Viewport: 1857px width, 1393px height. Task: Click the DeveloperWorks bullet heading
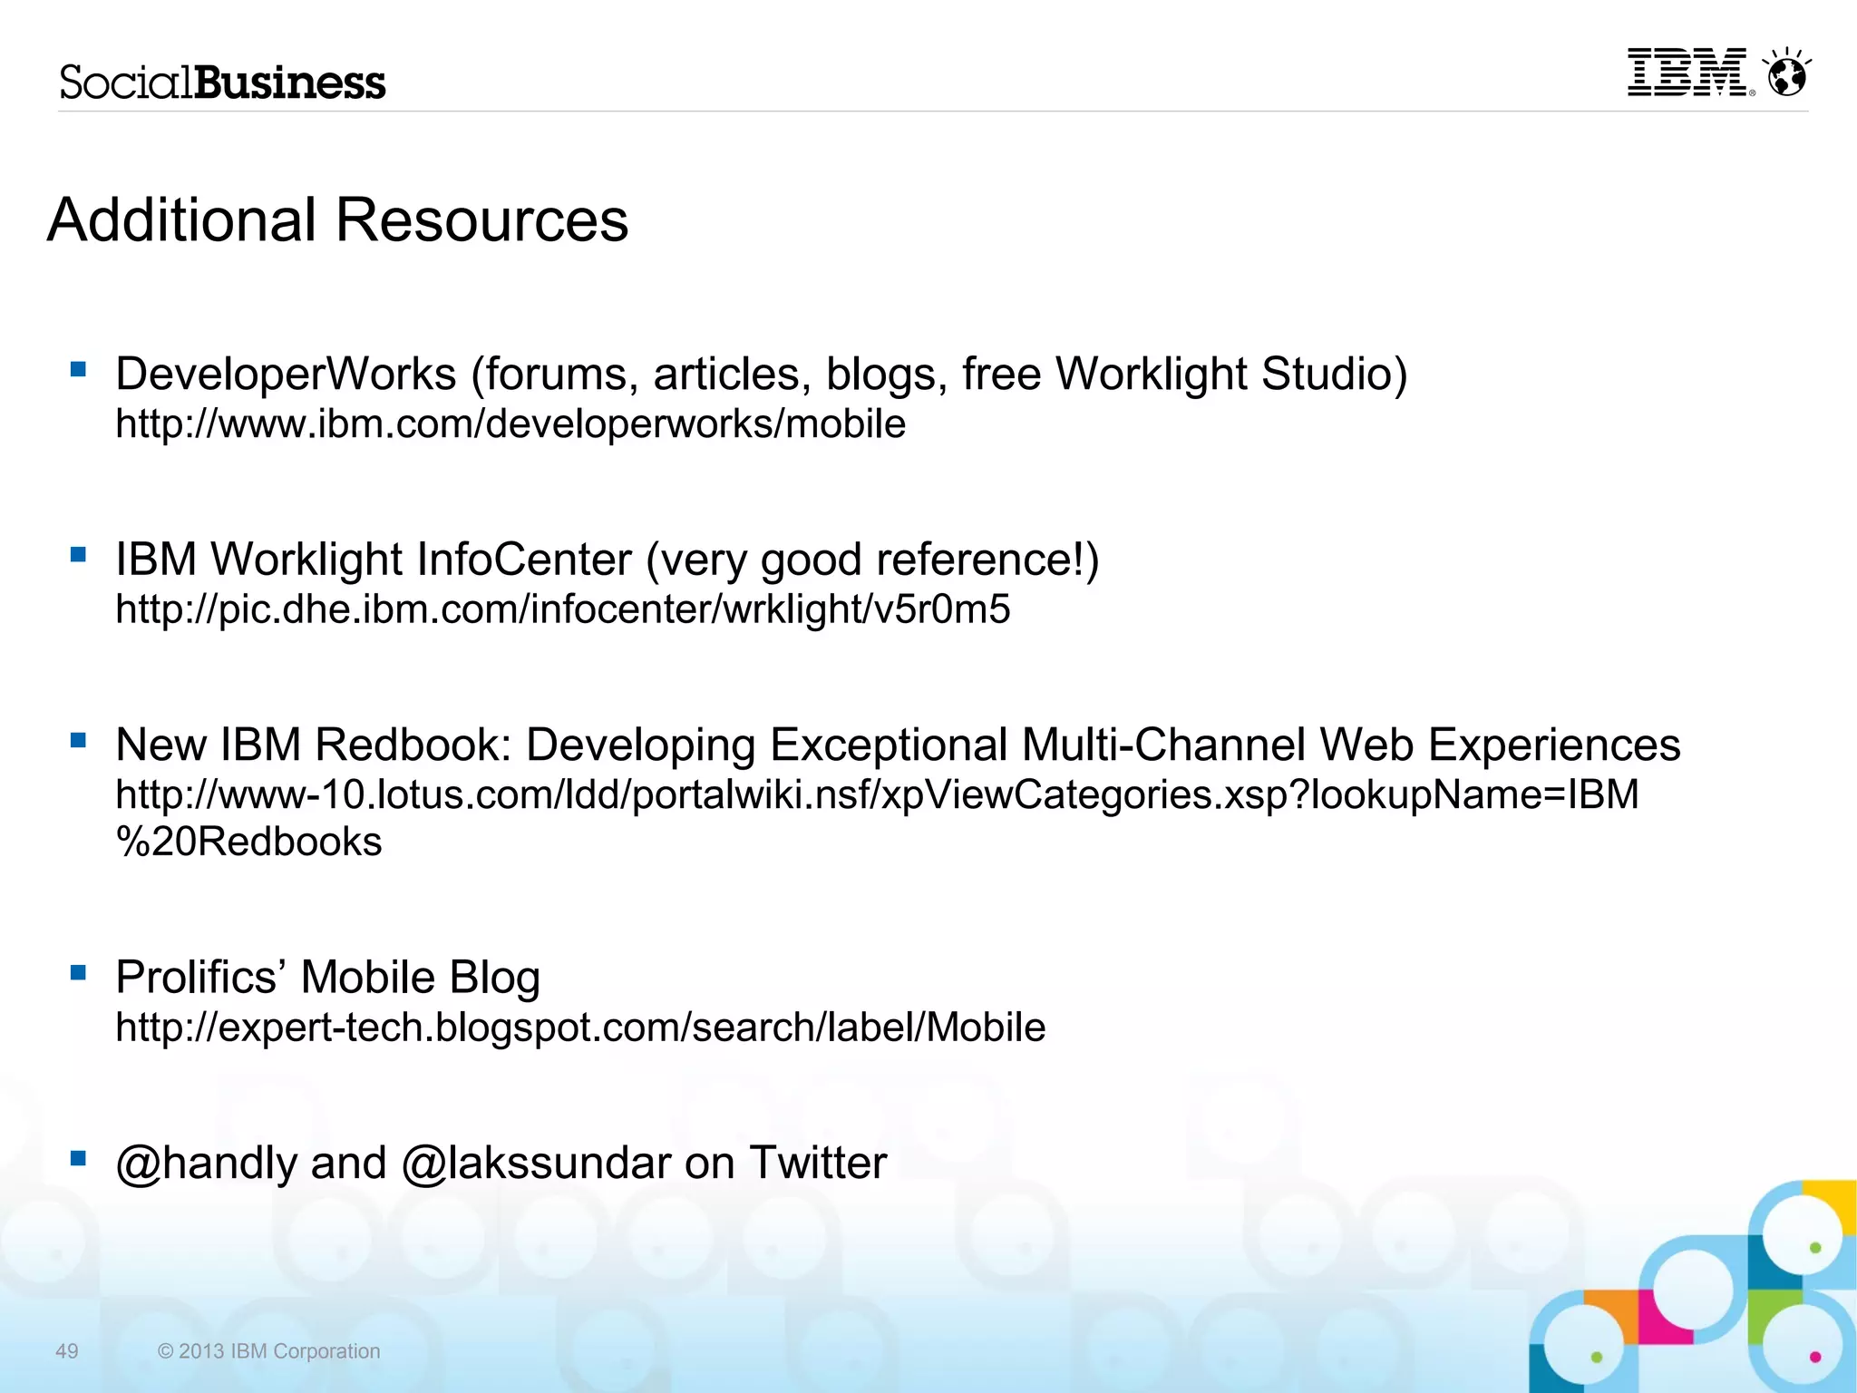(x=762, y=375)
